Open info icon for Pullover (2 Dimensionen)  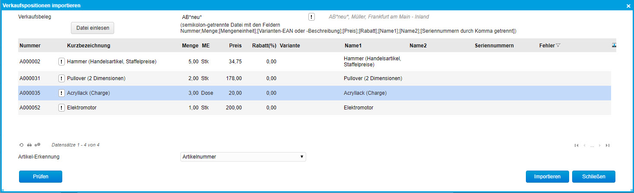pos(62,78)
